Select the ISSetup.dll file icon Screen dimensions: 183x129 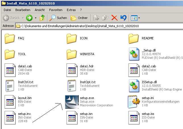click(x=134, y=86)
